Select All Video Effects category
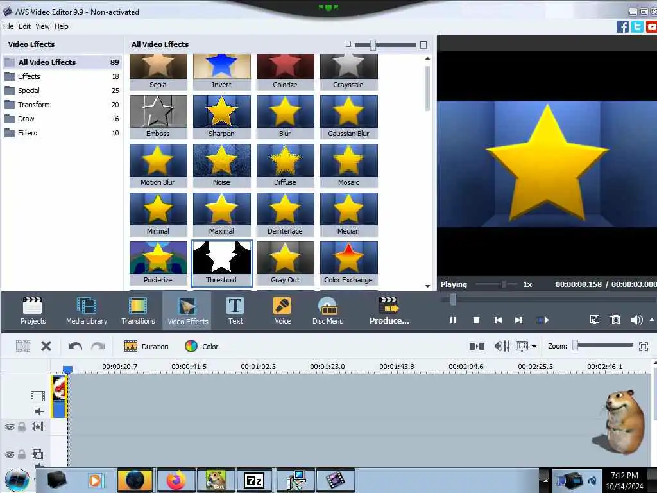The image size is (657, 493). click(62, 62)
